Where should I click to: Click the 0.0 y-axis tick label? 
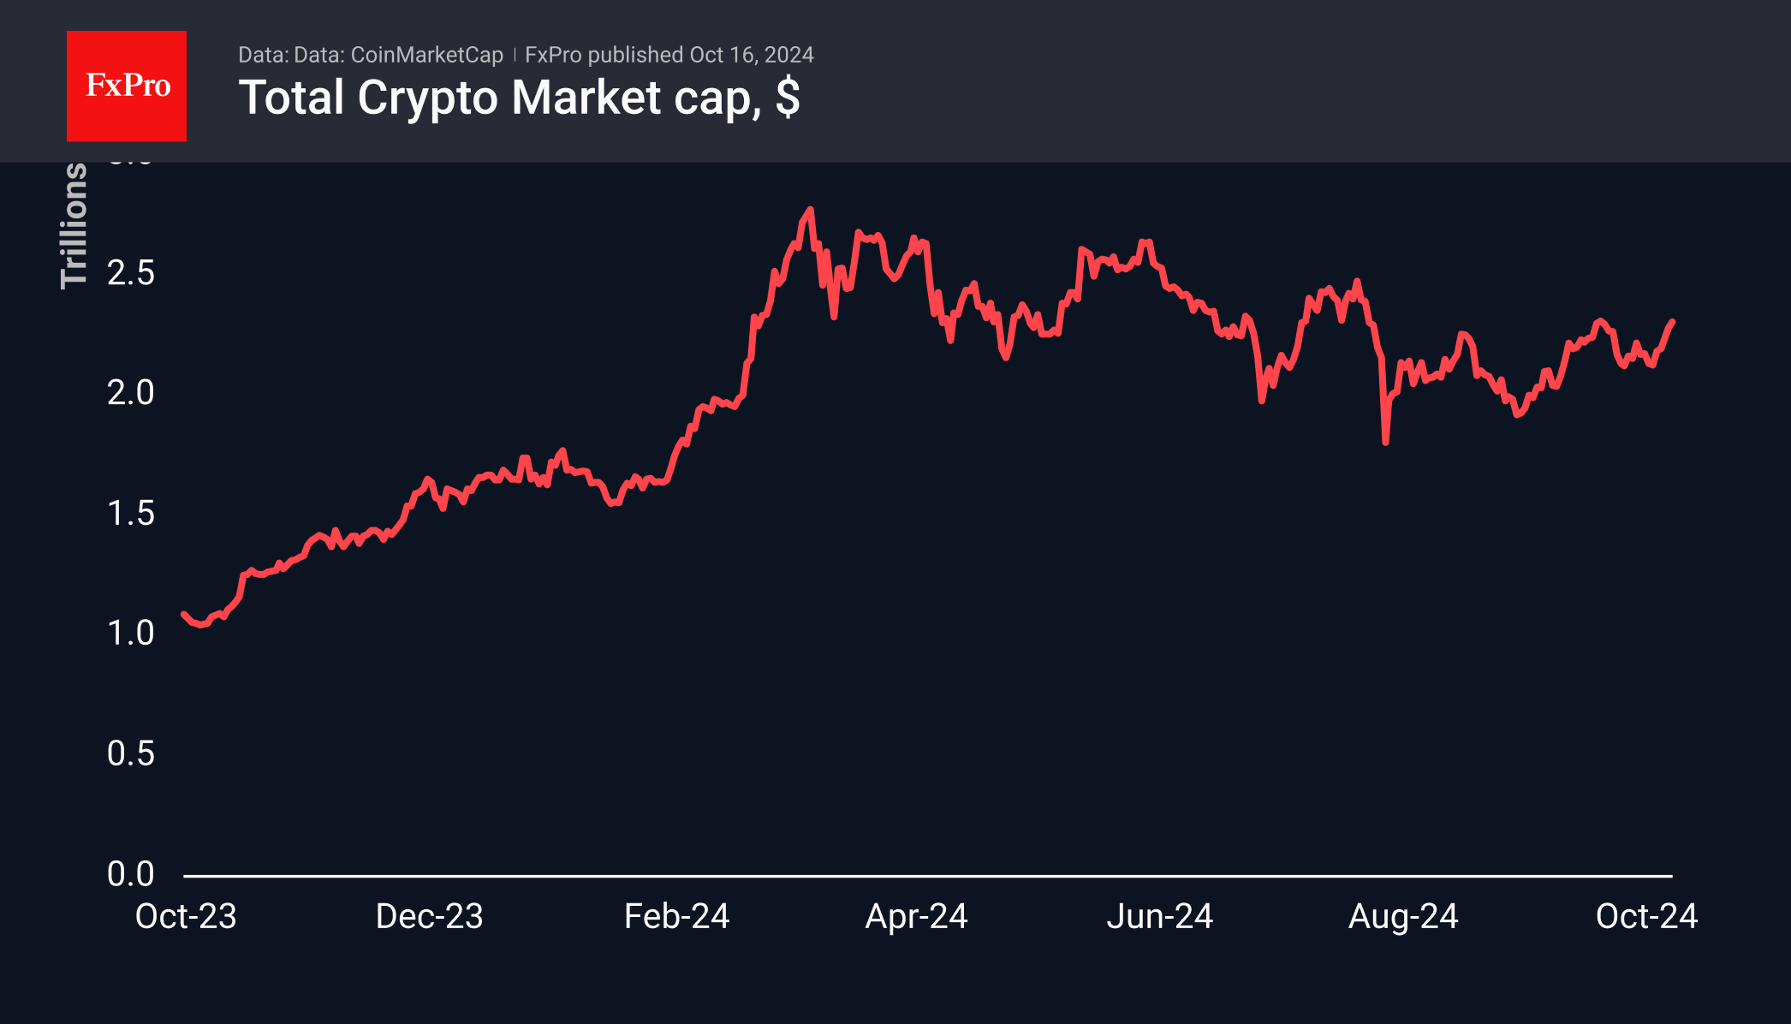tap(131, 874)
